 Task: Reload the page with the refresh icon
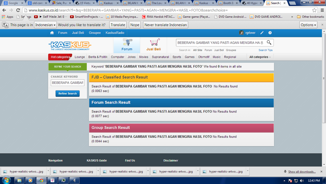[18, 10]
